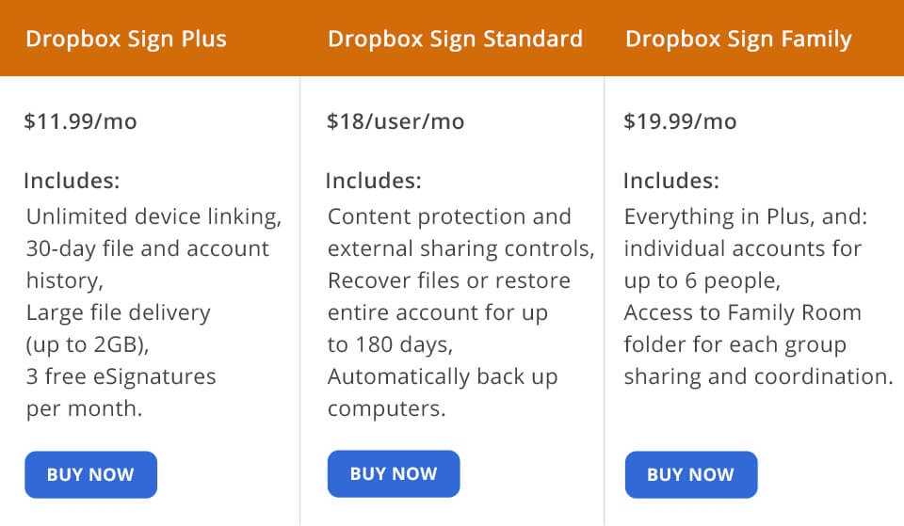Screen dimensions: 904x526
Task: Select the Dropbox Sign Standard column header
Action: 455,40
